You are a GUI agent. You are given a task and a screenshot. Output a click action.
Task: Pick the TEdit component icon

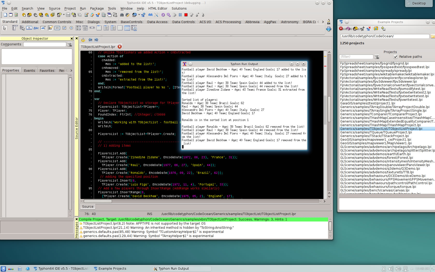[43, 28]
